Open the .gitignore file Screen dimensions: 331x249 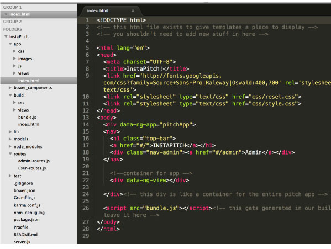coord(23,183)
